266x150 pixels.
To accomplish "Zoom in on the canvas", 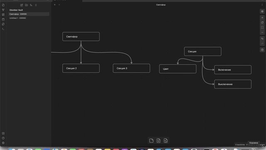I will 262,17.
